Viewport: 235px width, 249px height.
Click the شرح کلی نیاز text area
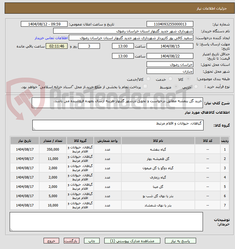coord(117,103)
